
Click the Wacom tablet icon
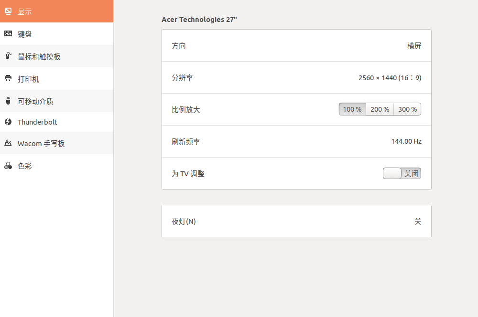pyautogui.click(x=8, y=143)
